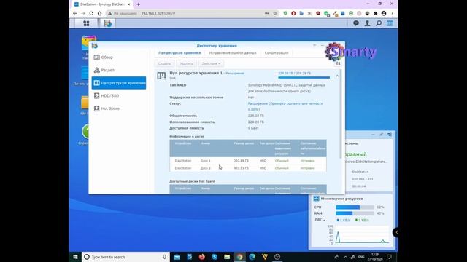Open the DSM main menu grid icon
This screenshot has height=262, width=467.
point(86,23)
